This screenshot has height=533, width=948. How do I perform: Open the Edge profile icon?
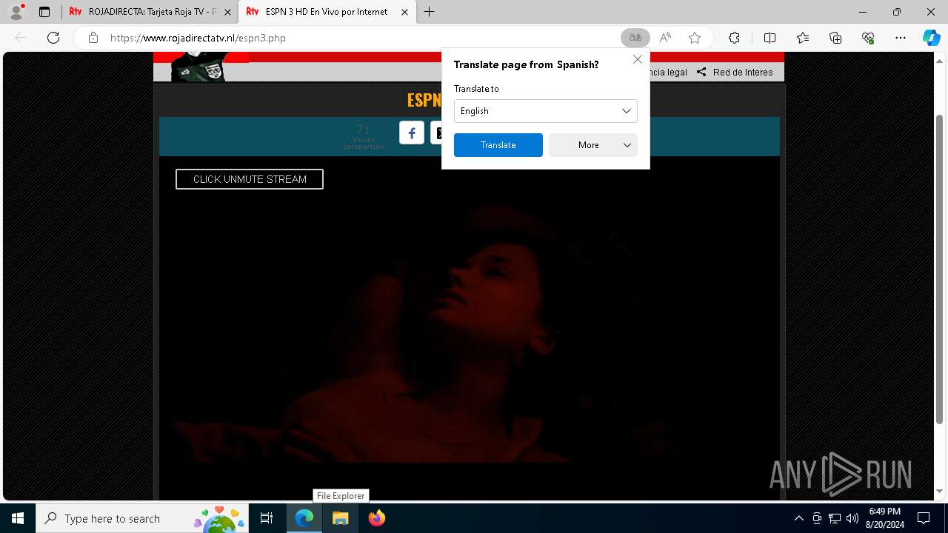(16, 12)
